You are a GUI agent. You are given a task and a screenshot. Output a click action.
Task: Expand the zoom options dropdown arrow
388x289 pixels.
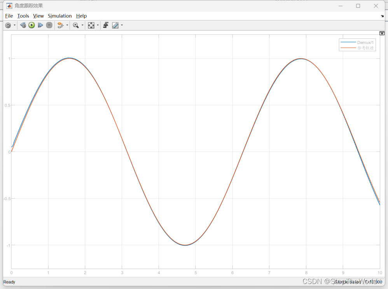pyautogui.click(x=83, y=25)
